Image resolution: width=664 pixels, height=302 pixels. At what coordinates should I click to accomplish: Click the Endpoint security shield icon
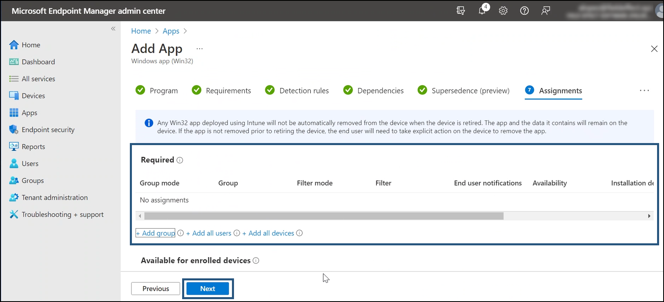point(14,130)
